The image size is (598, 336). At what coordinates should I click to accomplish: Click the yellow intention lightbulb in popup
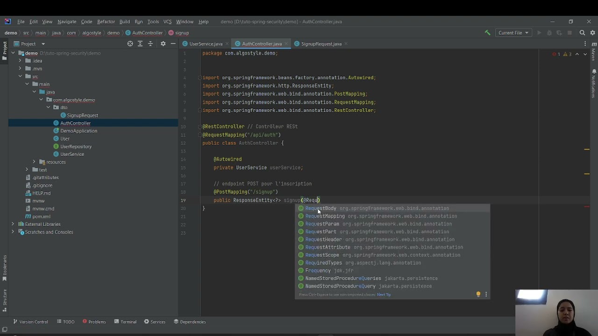coord(478,294)
